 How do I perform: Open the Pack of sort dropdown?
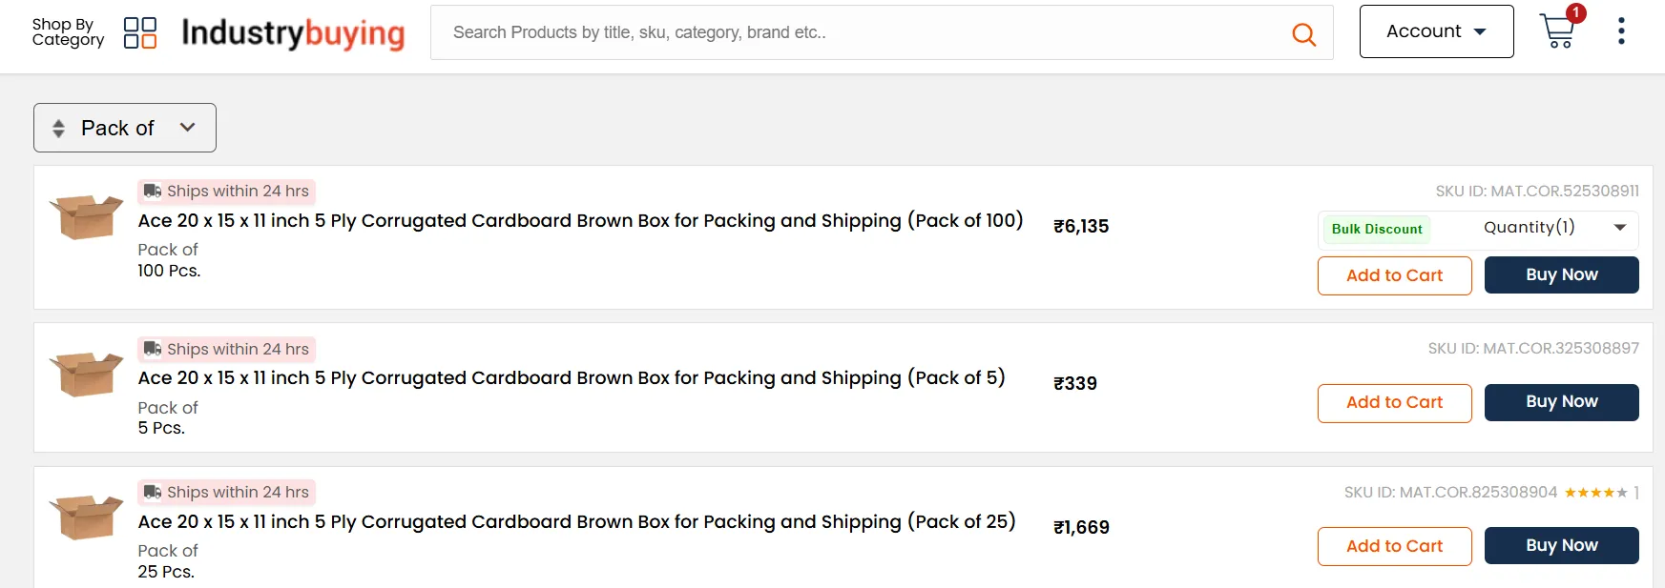coord(125,128)
